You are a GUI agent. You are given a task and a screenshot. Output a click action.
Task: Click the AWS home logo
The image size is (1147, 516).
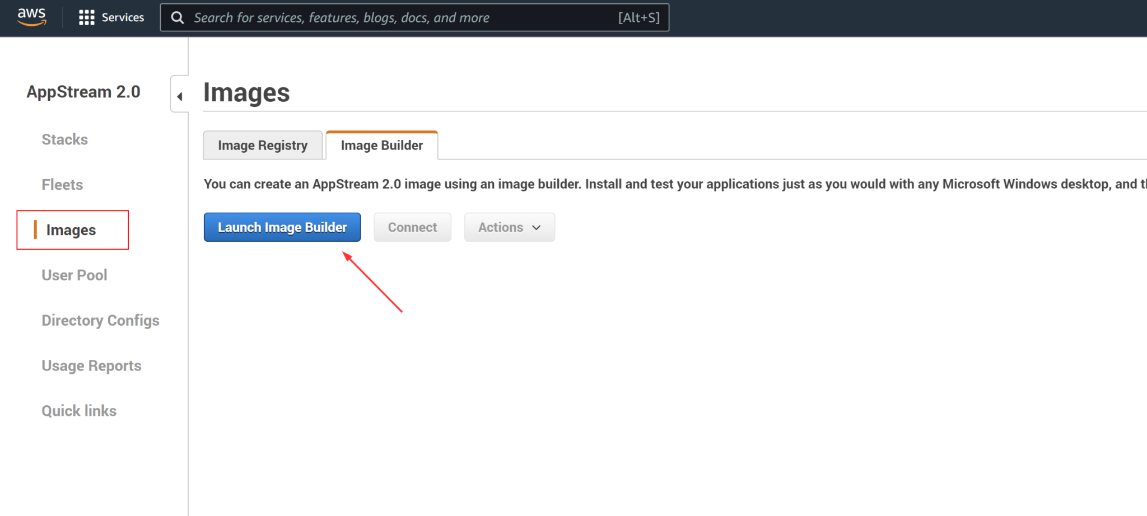coord(31,17)
